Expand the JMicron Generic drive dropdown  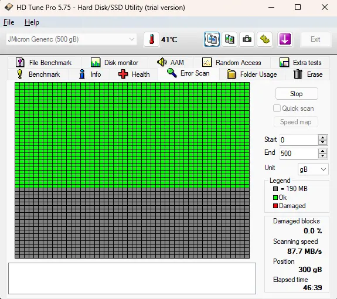[72, 39]
